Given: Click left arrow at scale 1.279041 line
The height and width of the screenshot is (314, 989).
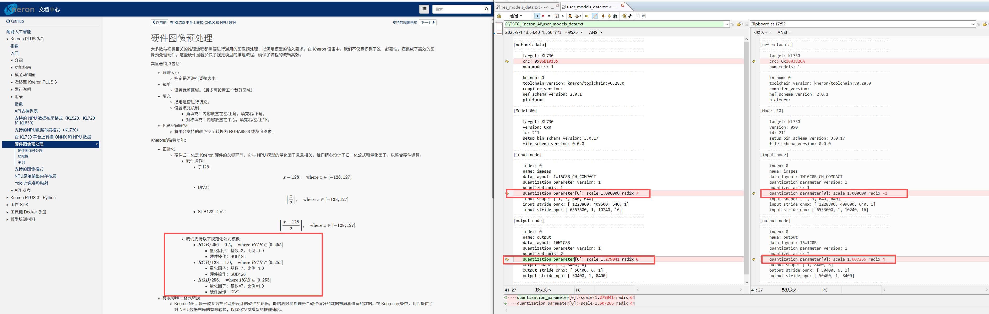Looking at the screenshot, I should [x=507, y=260].
